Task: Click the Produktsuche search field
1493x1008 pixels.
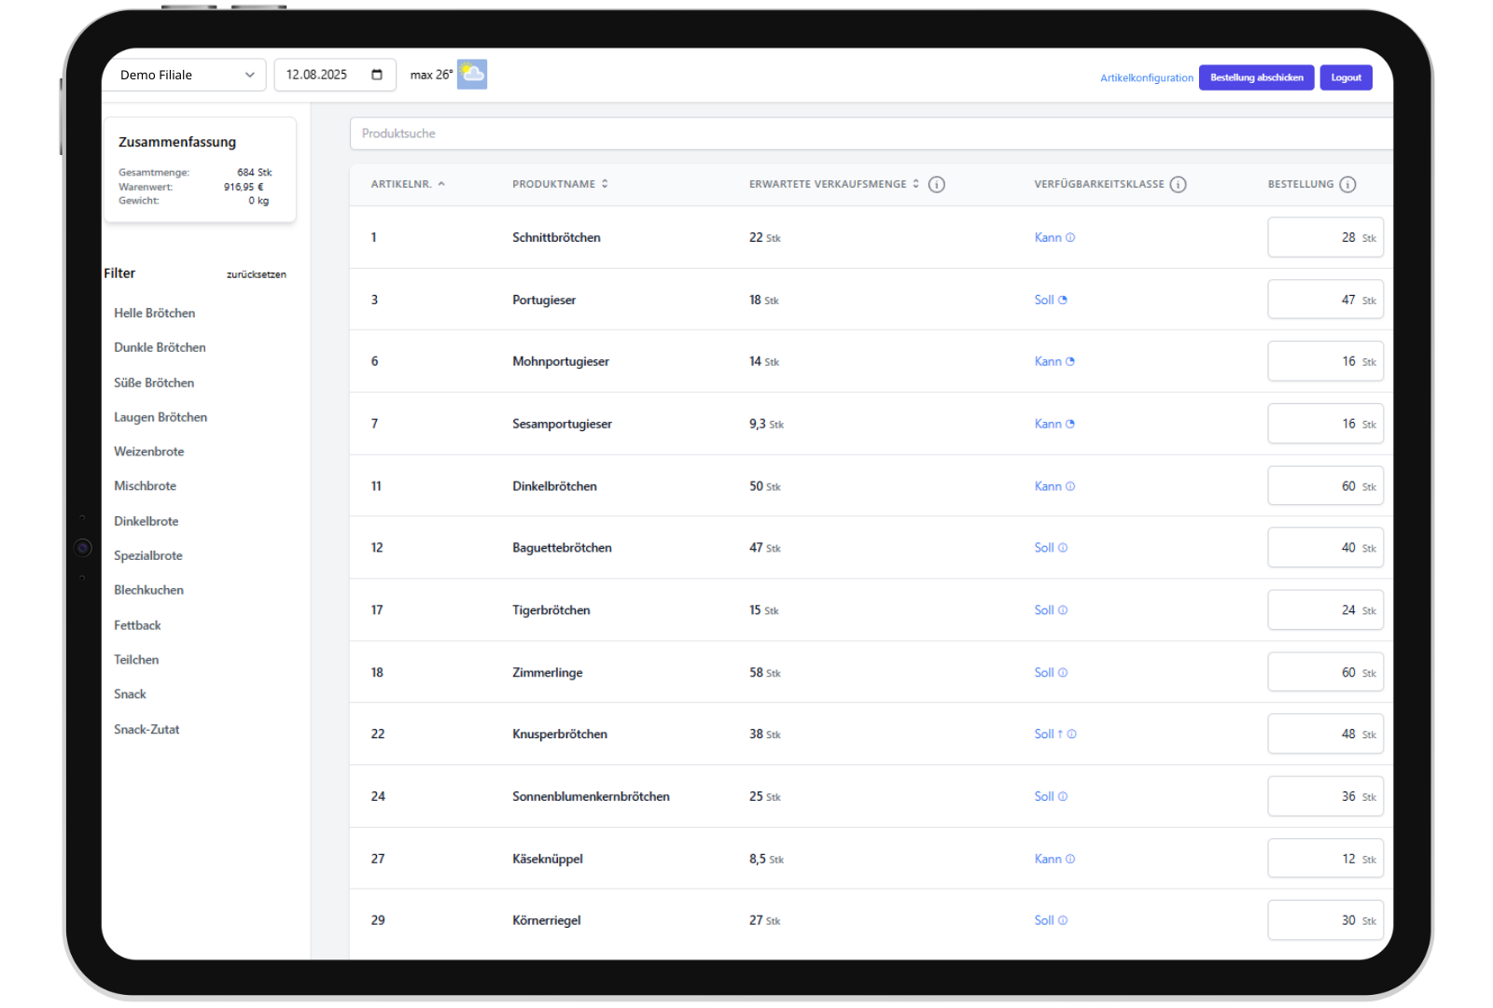Action: pos(872,133)
